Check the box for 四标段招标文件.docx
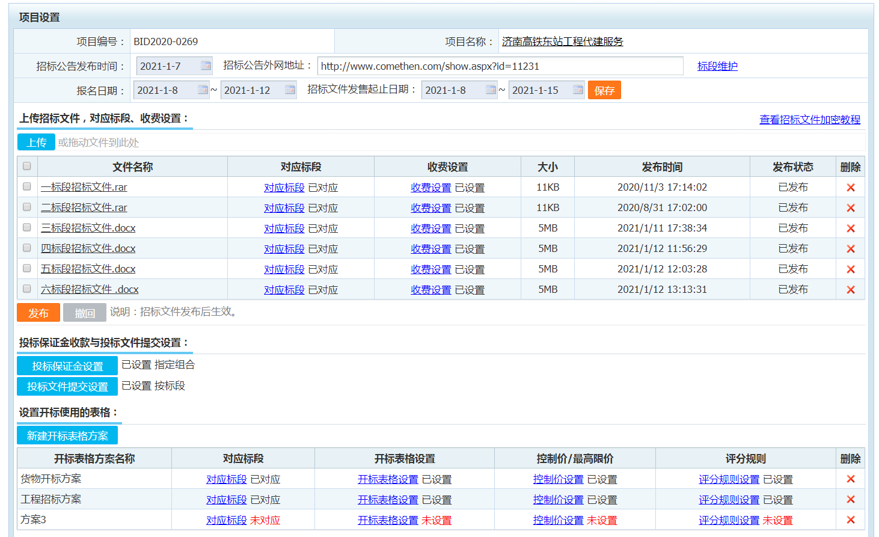The image size is (879, 537). (x=27, y=248)
